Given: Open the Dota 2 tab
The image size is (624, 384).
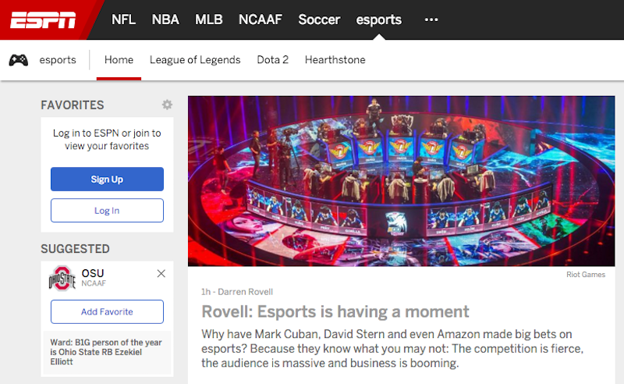Looking at the screenshot, I should [x=272, y=60].
